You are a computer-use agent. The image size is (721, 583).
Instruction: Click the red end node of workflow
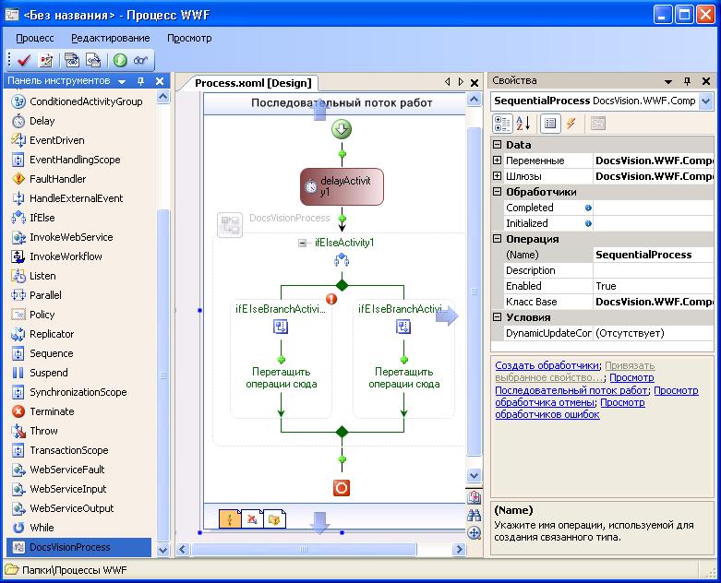pyautogui.click(x=342, y=488)
